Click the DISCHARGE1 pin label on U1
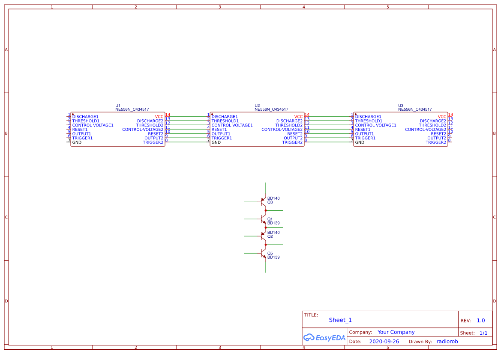Screen dimensions: 501x354 pyautogui.click(x=85, y=117)
